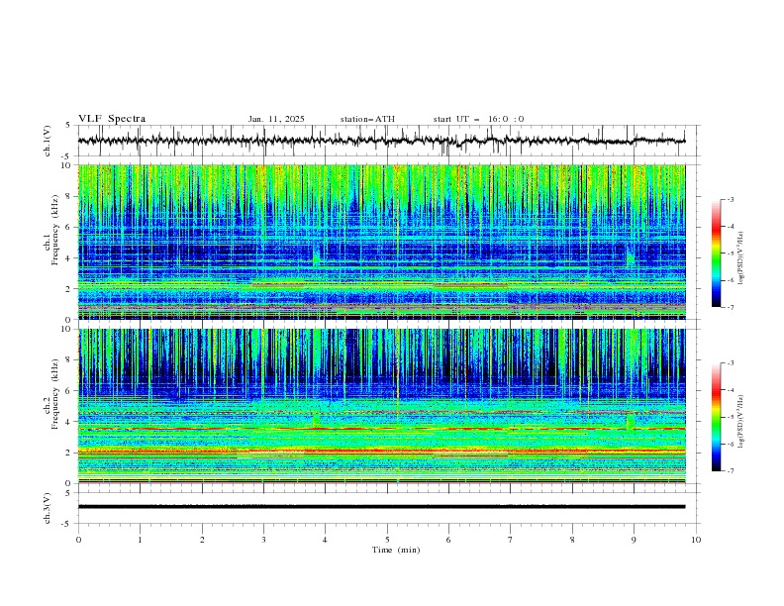Click the "VLF Spectra" plot title
The image size is (784, 606).
point(112,119)
